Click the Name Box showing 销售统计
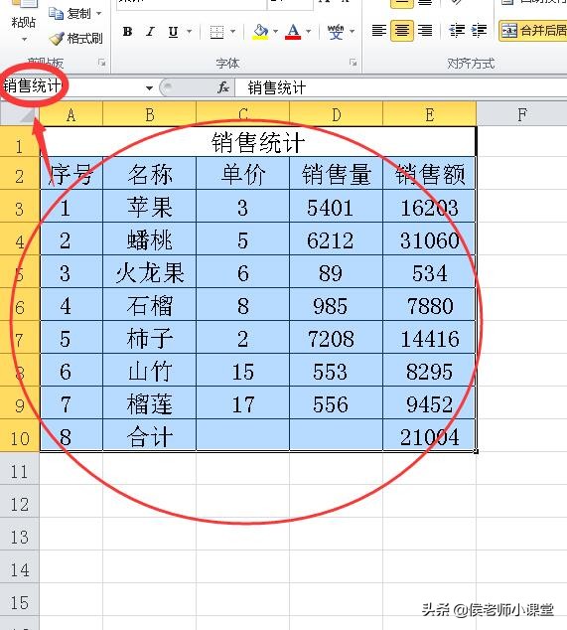The width and height of the screenshot is (567, 630). point(72,86)
